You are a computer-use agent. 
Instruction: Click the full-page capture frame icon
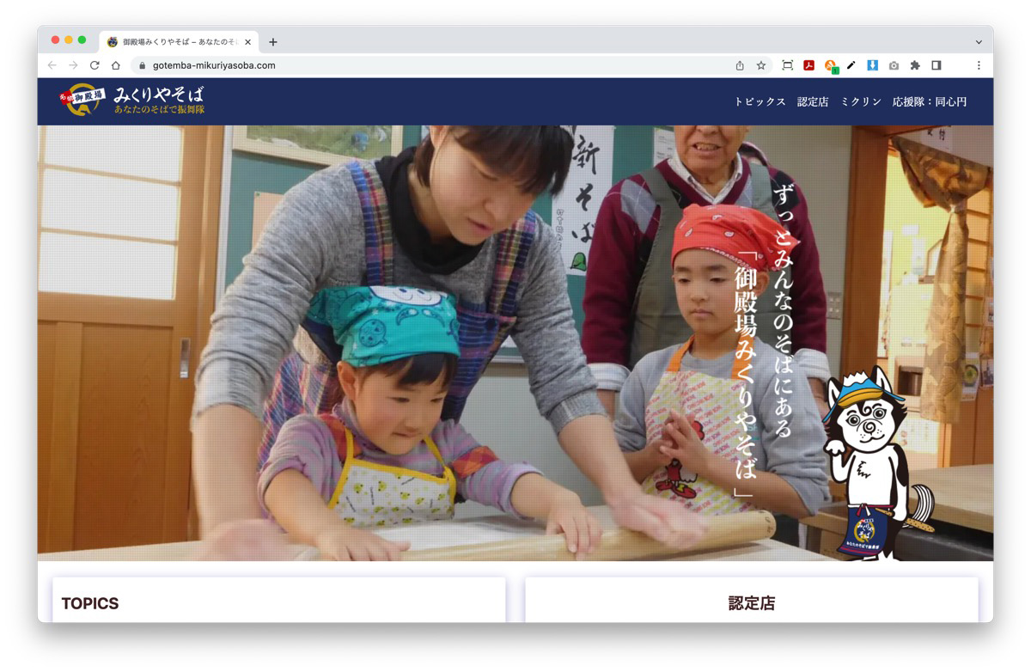point(787,65)
